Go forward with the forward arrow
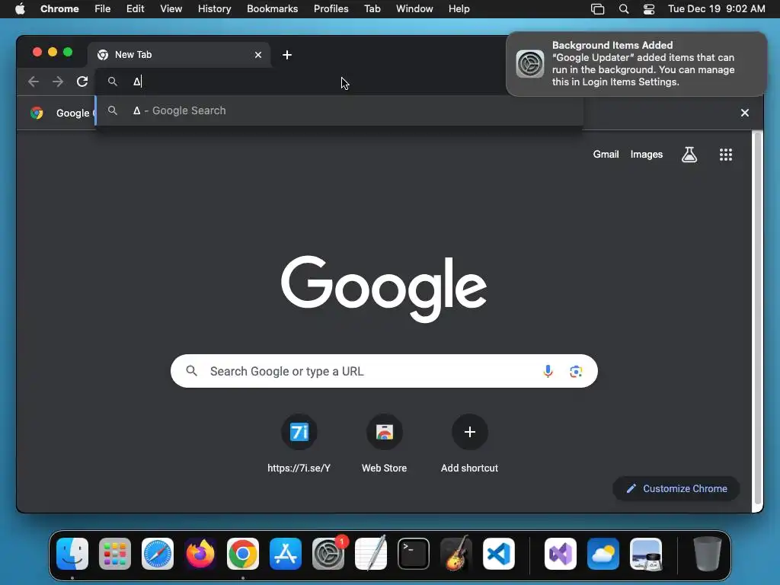780x585 pixels. click(x=58, y=82)
